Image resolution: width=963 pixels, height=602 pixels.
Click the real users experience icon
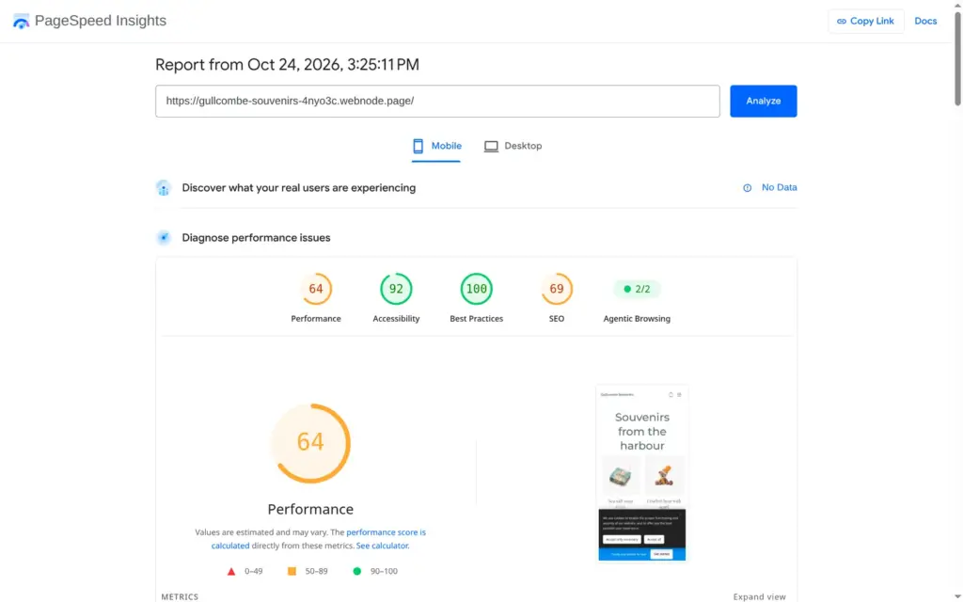(x=164, y=188)
